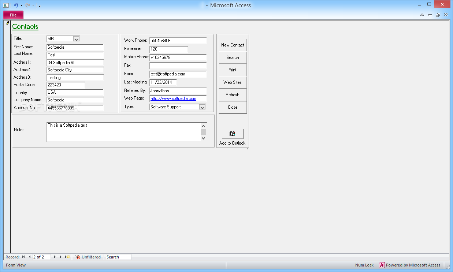Click the Search button on the right panel
The image size is (453, 272).
[233, 57]
